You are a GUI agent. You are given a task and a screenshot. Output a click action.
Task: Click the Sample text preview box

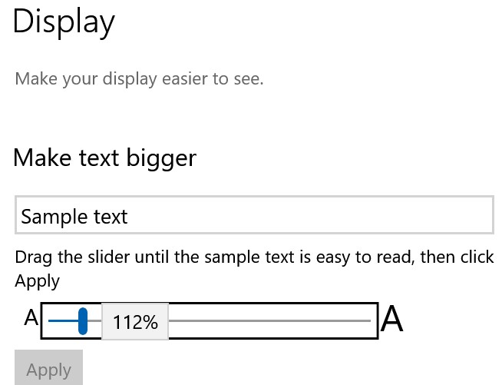point(254,214)
